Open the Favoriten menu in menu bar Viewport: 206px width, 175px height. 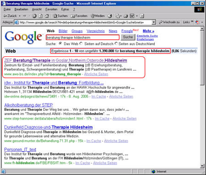51,9
